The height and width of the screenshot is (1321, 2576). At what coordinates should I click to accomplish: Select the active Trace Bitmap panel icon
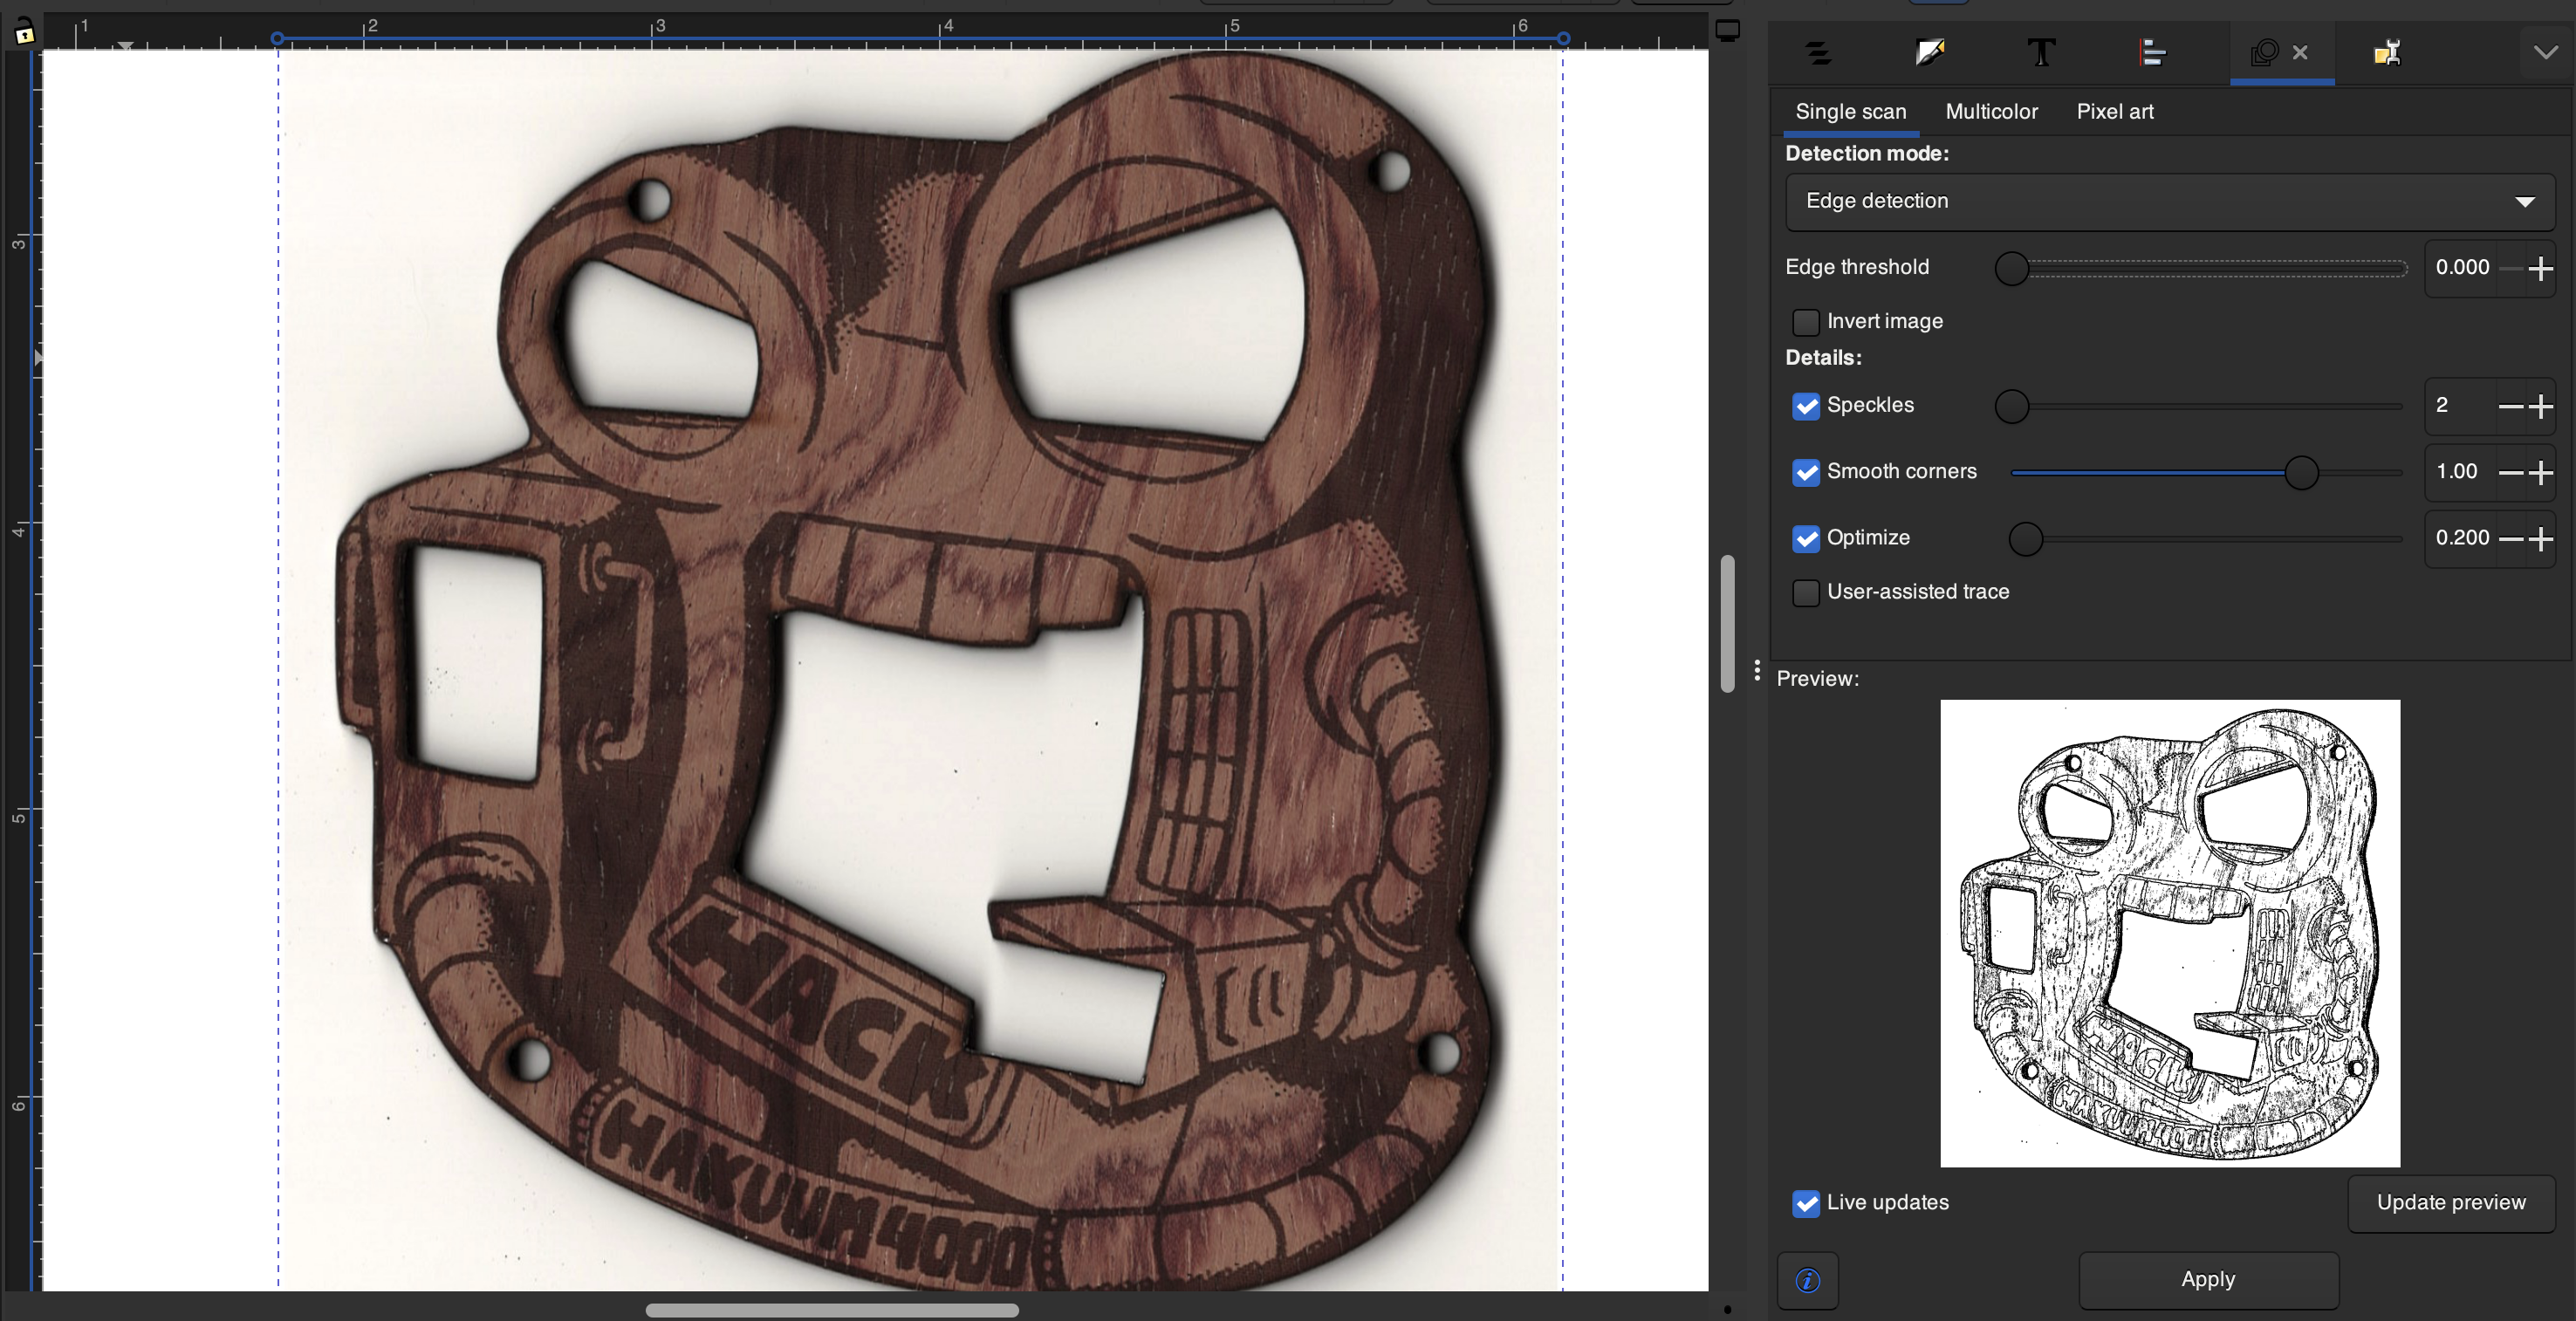click(2266, 53)
